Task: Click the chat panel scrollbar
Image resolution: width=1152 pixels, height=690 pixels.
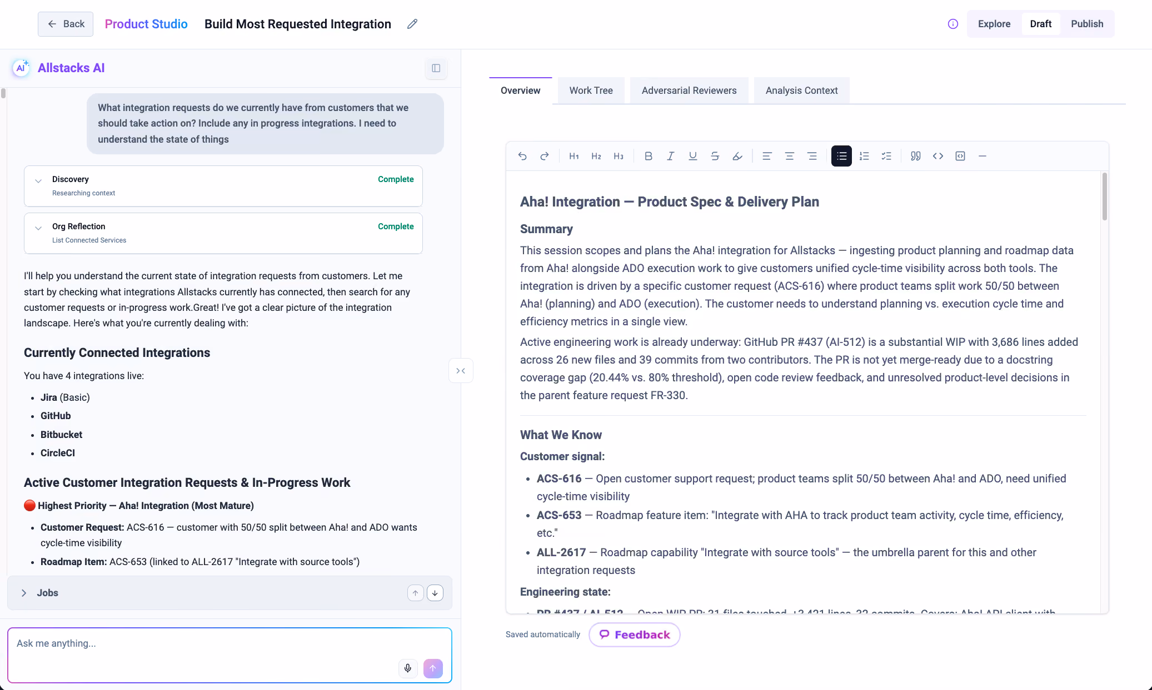Action: tap(3, 93)
